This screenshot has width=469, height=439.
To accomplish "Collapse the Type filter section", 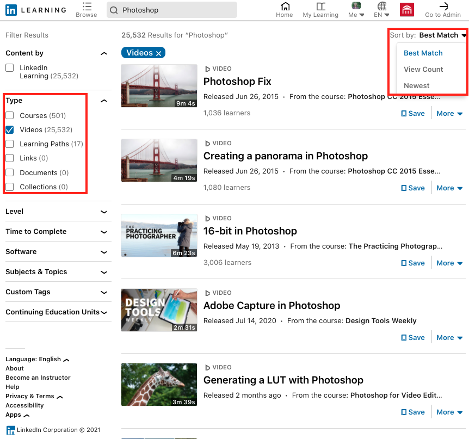I will tap(104, 101).
